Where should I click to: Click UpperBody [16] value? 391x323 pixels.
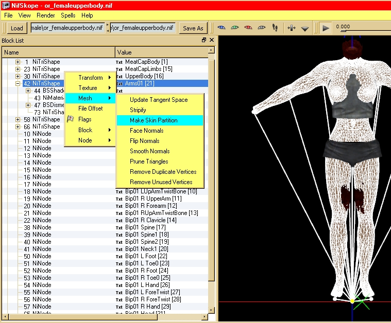point(144,76)
